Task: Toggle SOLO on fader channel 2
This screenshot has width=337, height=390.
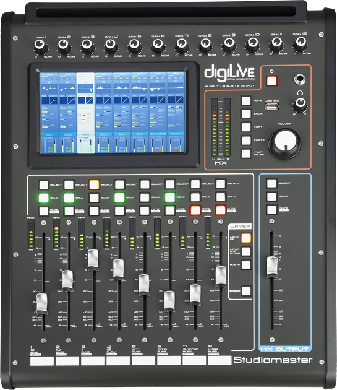Action: point(69,198)
